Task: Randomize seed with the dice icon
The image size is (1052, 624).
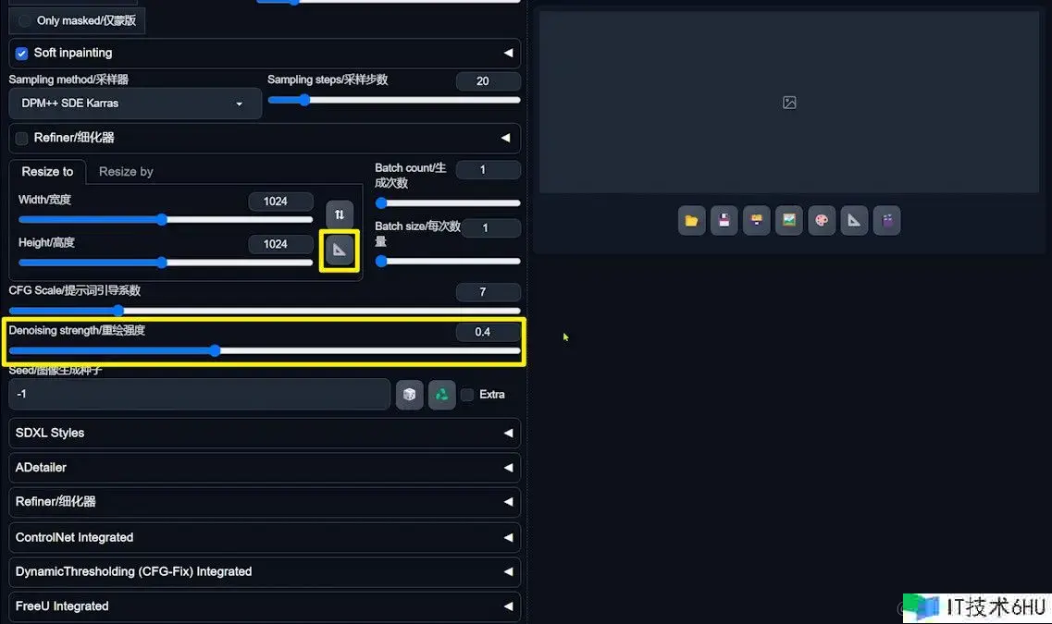Action: pyautogui.click(x=409, y=394)
